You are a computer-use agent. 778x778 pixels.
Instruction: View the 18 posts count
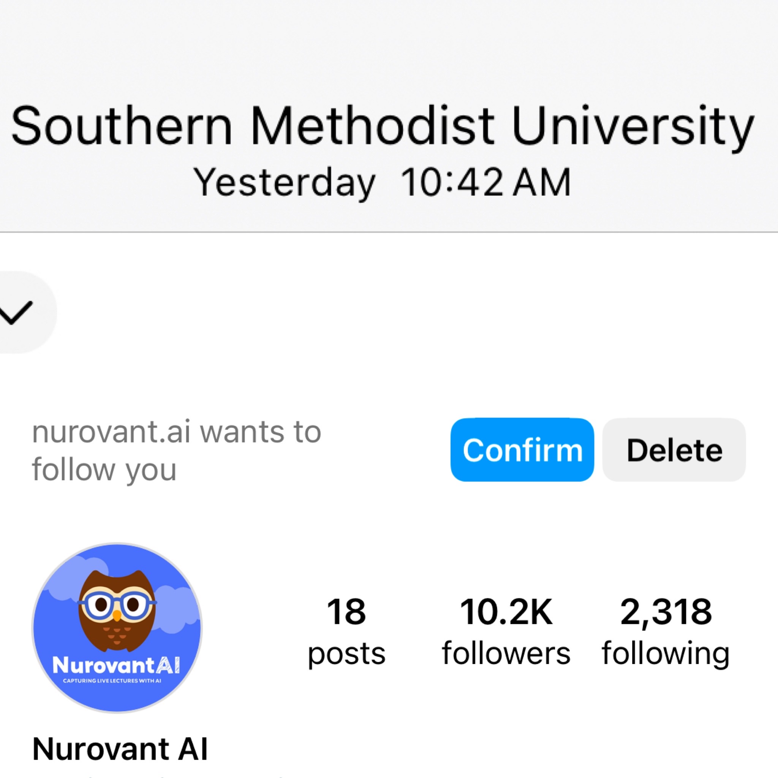(x=346, y=612)
